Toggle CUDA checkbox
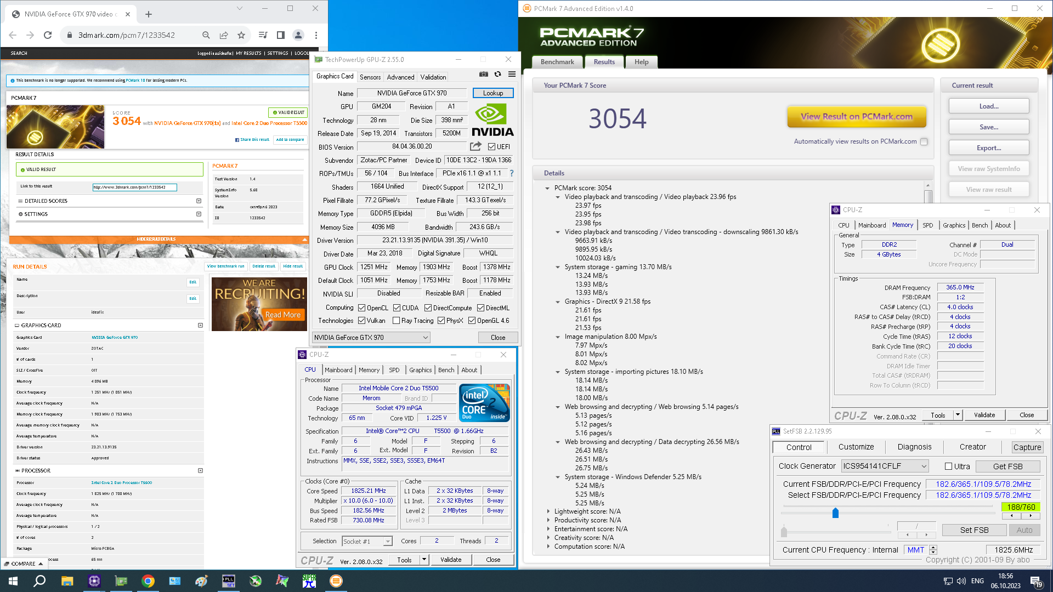The width and height of the screenshot is (1053, 592). click(x=397, y=308)
